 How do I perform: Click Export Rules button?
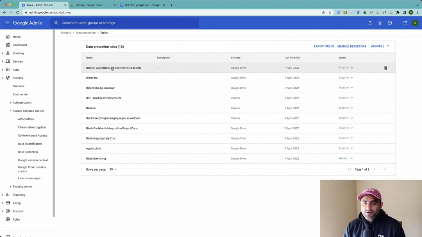click(x=324, y=46)
